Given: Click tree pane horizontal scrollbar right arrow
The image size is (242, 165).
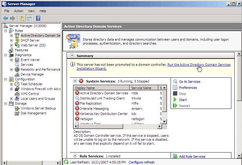Looking at the screenshot, I should click(58, 163).
